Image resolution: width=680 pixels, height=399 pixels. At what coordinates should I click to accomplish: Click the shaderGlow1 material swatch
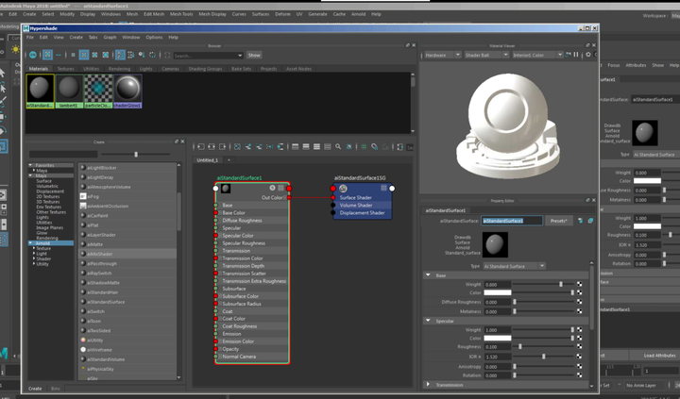127,89
